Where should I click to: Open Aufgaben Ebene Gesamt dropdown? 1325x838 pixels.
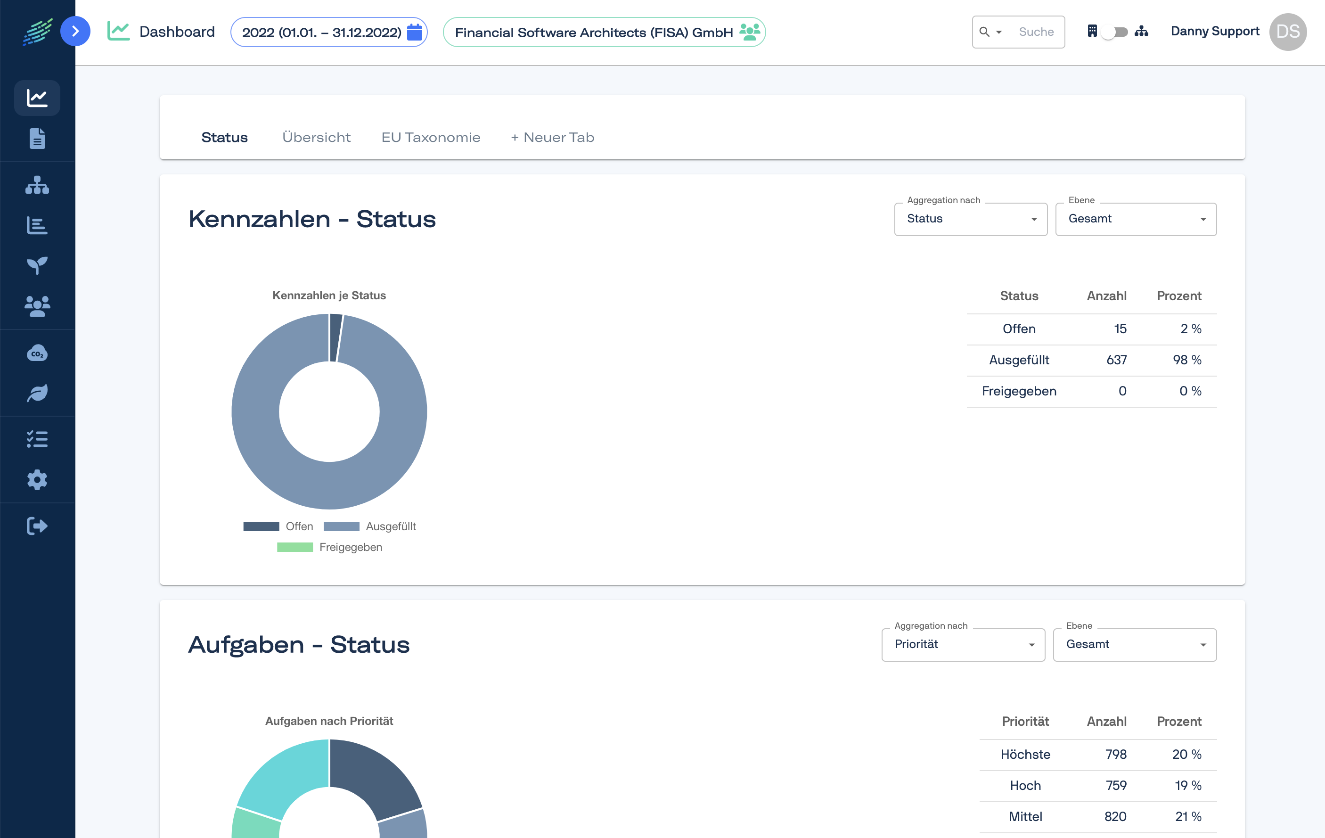coord(1135,644)
